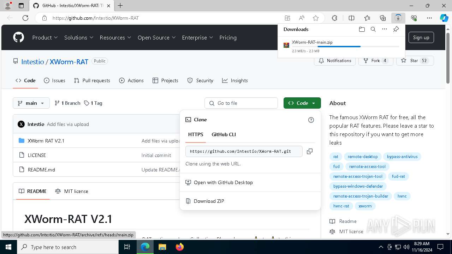Open Projects tab
This screenshot has height=254, width=452.
coord(165,80)
